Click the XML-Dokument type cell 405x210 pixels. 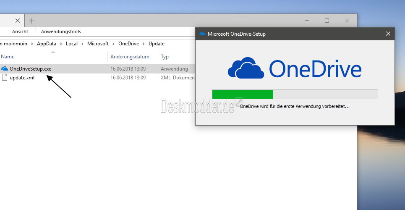(178, 78)
